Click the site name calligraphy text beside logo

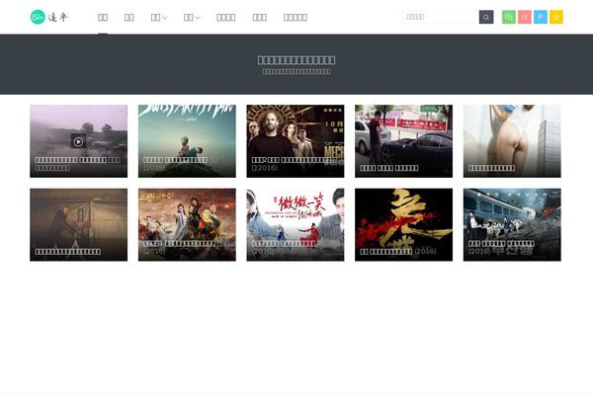coord(58,18)
